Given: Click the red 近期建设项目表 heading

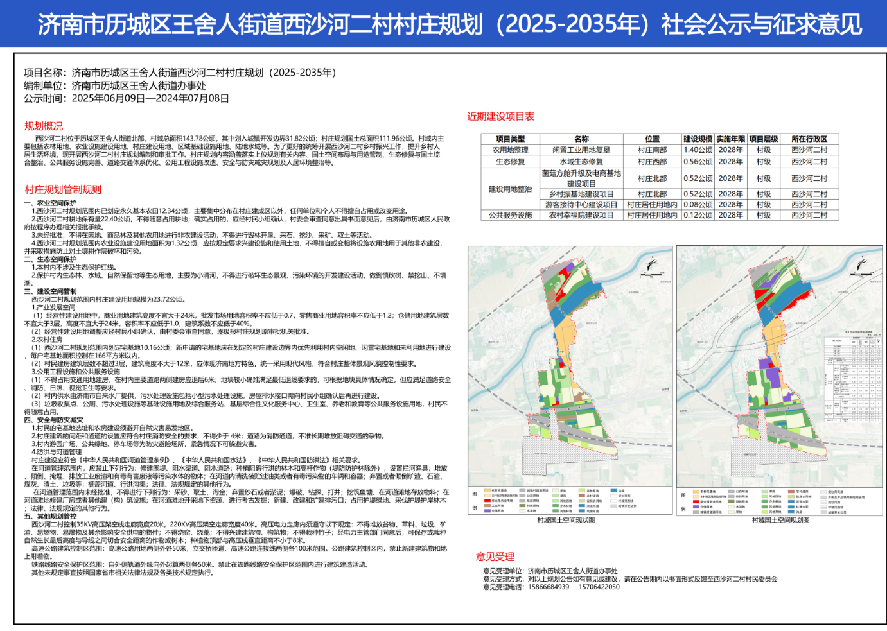Looking at the screenshot, I should [x=500, y=116].
